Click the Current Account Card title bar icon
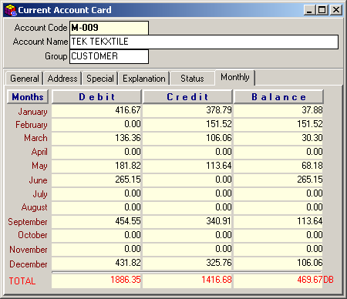Screen dimensions: 347x299 coord(10,10)
